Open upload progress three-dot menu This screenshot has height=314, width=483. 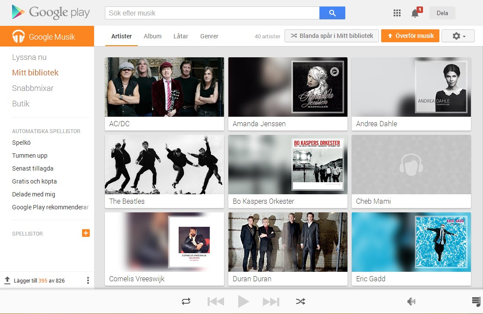pyautogui.click(x=88, y=280)
